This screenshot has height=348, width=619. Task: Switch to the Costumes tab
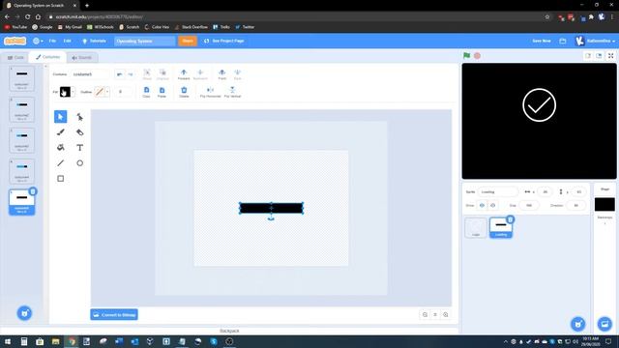click(47, 57)
